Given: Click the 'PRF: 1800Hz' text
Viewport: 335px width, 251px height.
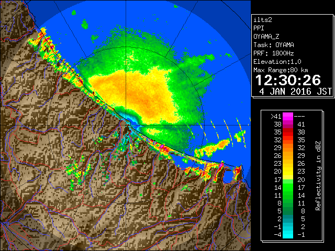Looking at the screenshot, I should 274,53.
